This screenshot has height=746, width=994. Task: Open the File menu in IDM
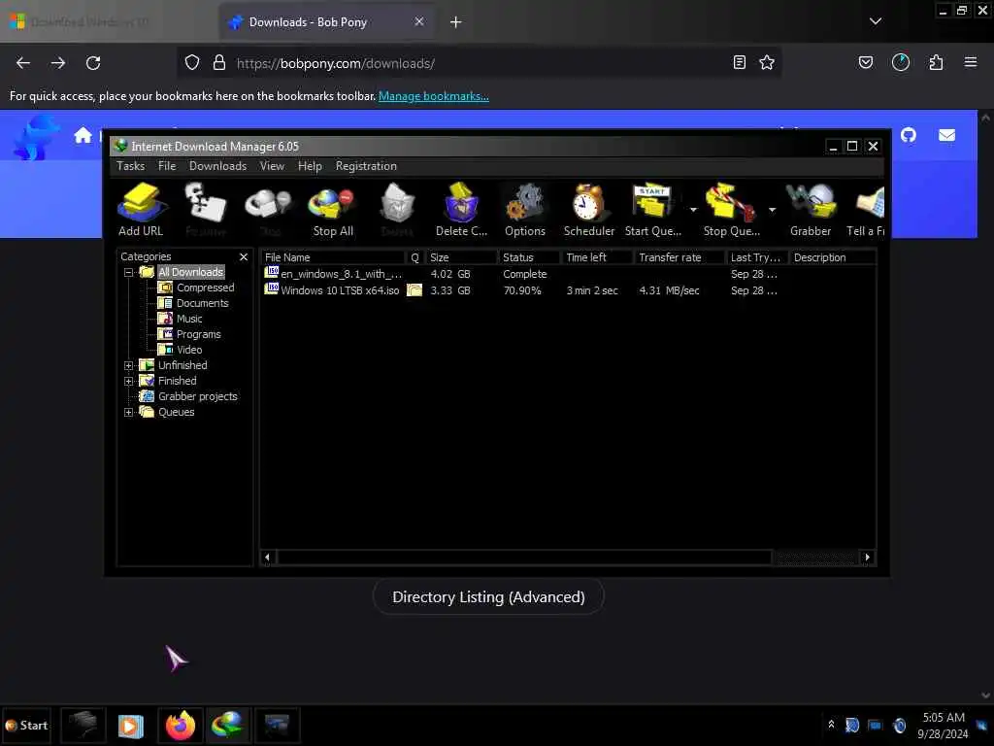point(167,165)
